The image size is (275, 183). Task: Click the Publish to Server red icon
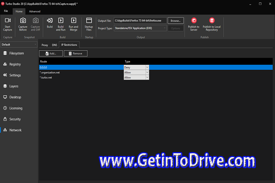click(194, 21)
